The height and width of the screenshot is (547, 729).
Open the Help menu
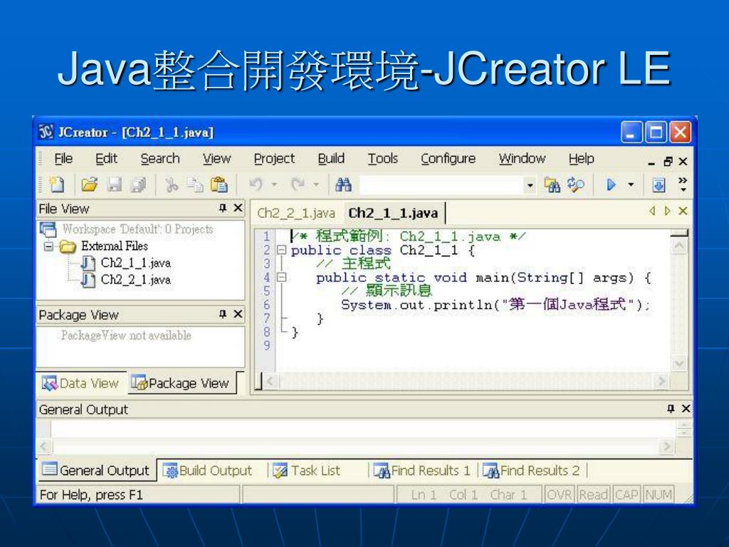(x=581, y=159)
